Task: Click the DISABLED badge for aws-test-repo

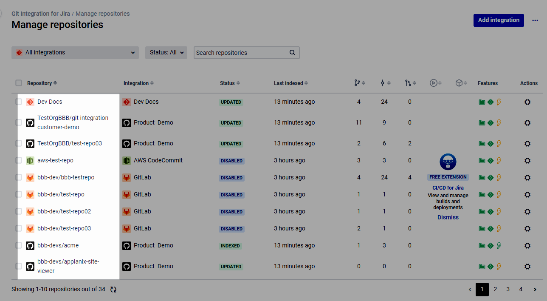Action: coord(232,161)
